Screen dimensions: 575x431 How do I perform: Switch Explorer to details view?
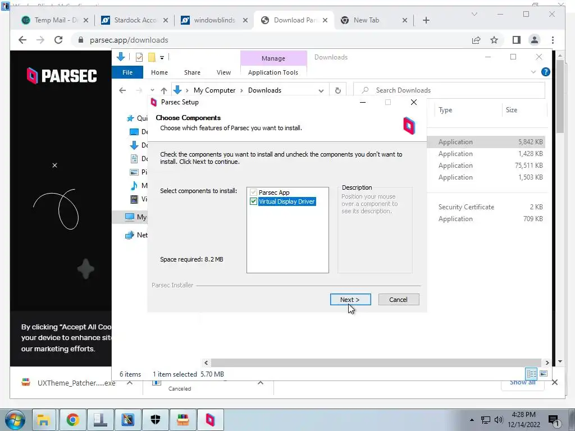531,373
